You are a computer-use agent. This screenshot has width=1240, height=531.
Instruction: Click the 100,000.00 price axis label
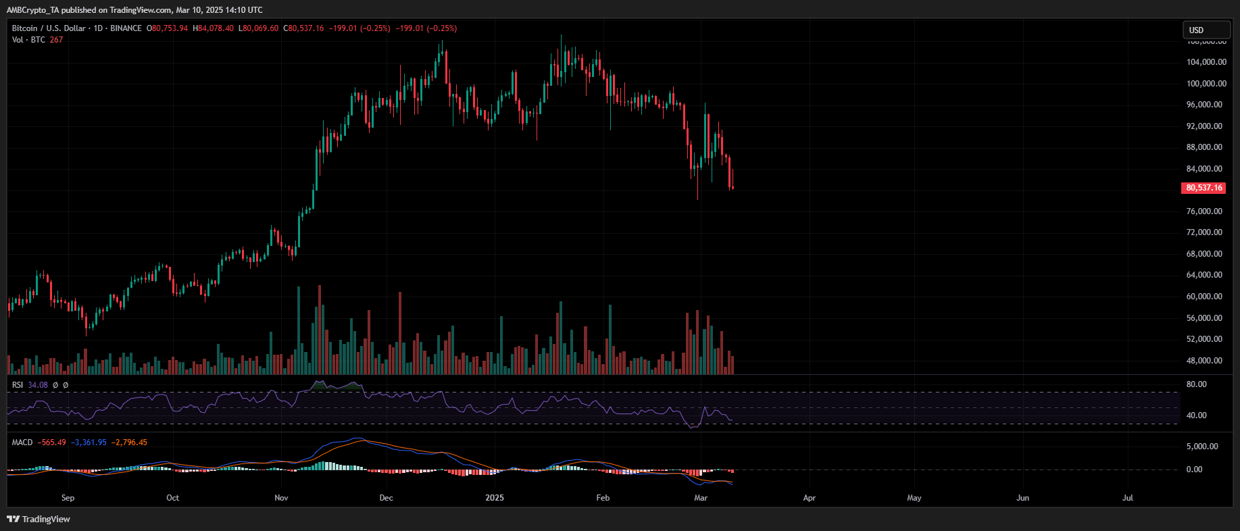(x=1206, y=84)
